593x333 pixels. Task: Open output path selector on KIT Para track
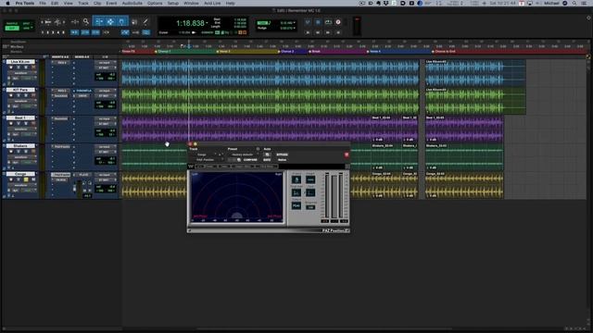pos(105,95)
